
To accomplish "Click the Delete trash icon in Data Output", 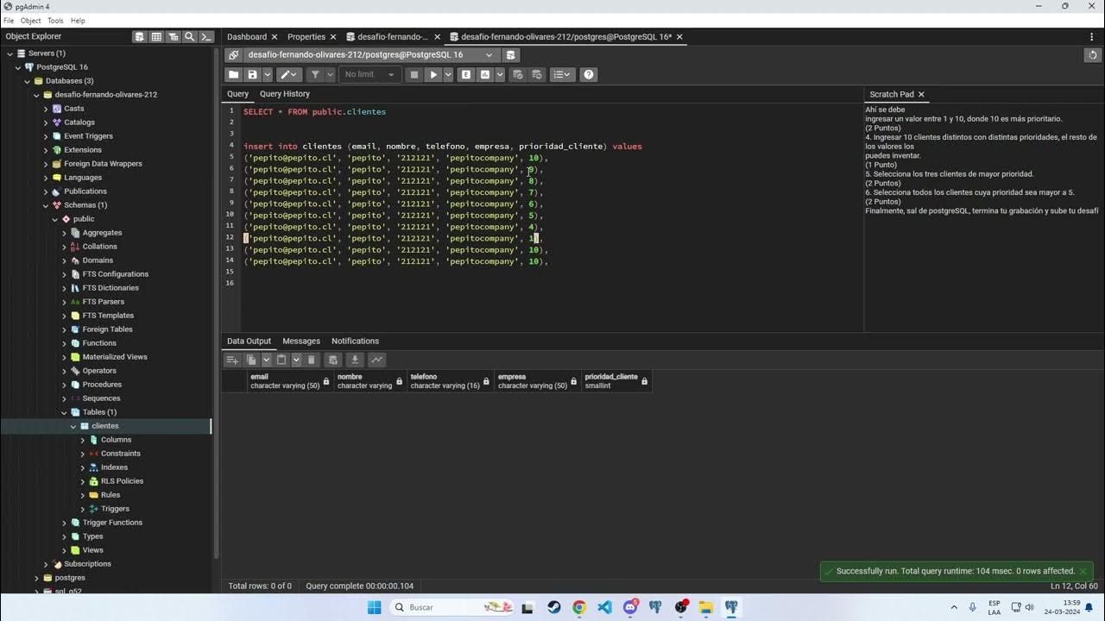I will click(312, 360).
